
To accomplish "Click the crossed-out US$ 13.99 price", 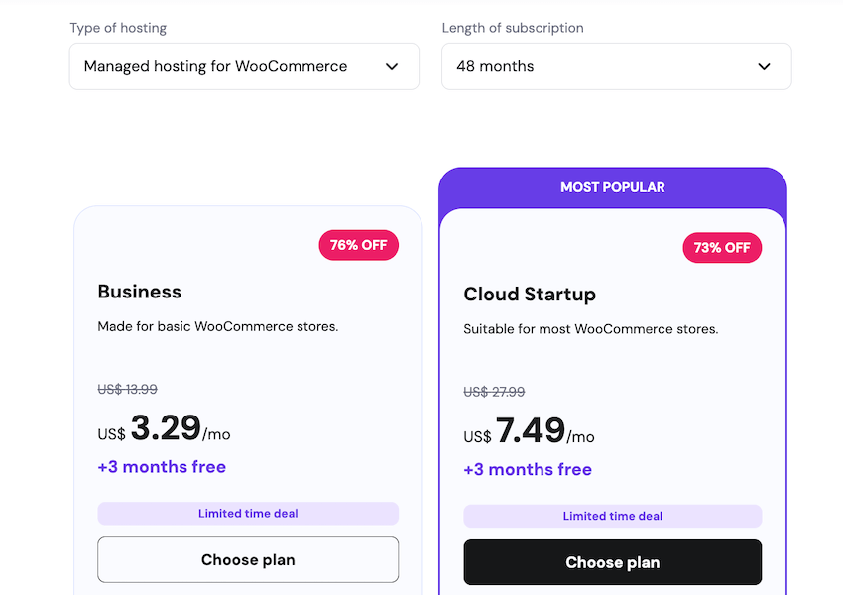I will 127,390.
